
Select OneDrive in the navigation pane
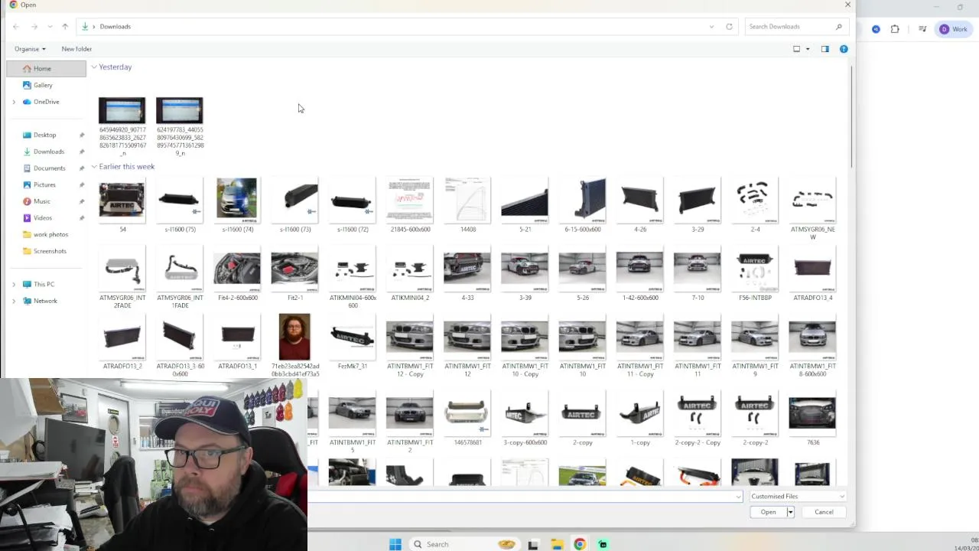point(46,102)
